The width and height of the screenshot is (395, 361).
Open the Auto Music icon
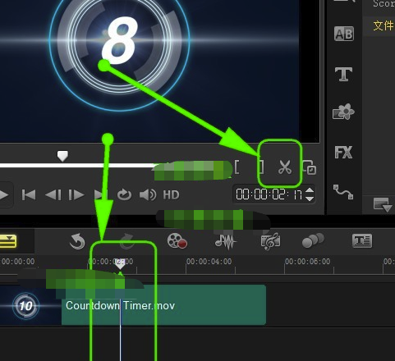coord(270,241)
